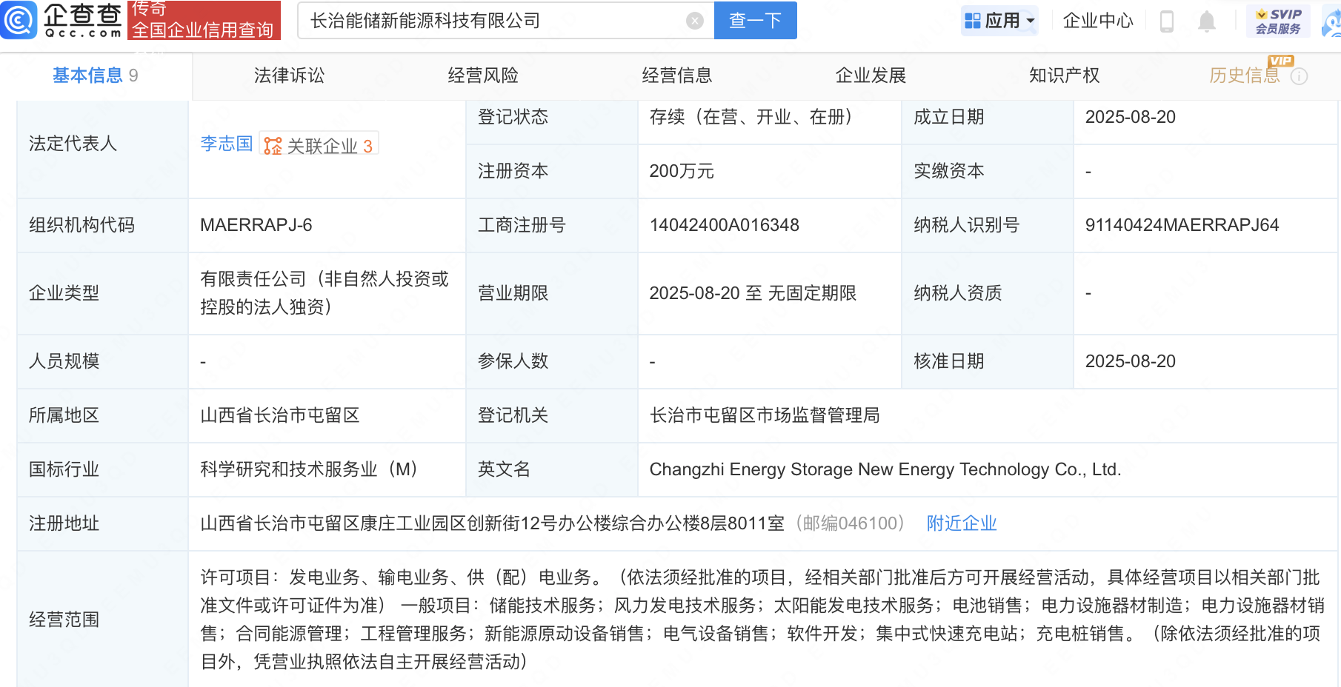This screenshot has height=687, width=1341.
Task: Clear the search box with X icon
Action: coord(695,21)
